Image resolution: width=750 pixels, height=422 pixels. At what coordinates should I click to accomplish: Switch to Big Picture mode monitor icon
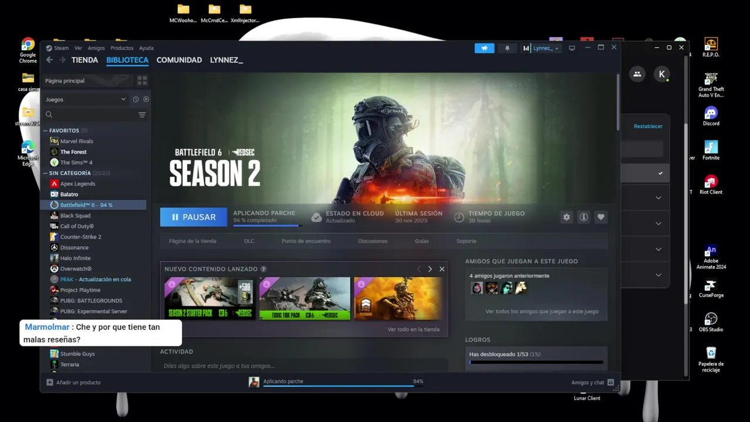572,48
